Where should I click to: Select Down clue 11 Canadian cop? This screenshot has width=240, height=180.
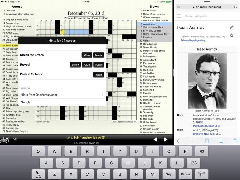click(x=148, y=44)
